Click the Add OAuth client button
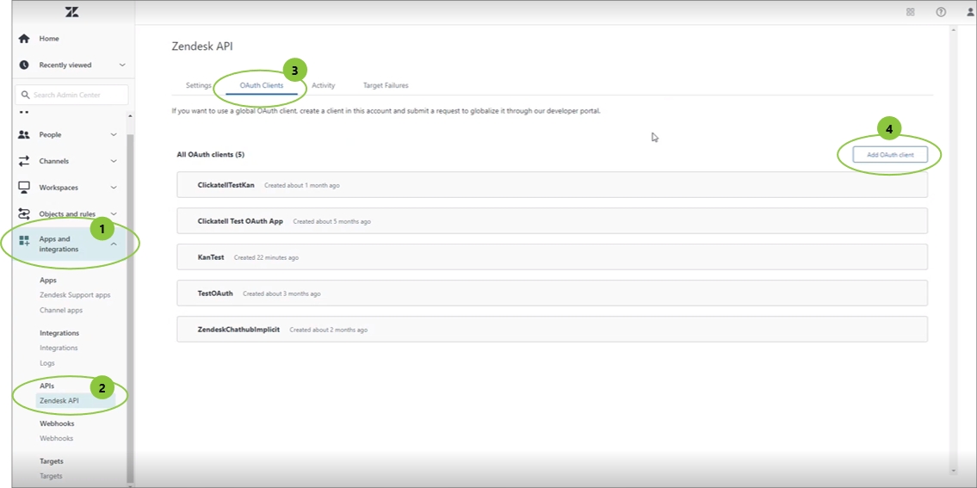This screenshot has height=488, width=977. click(x=889, y=154)
